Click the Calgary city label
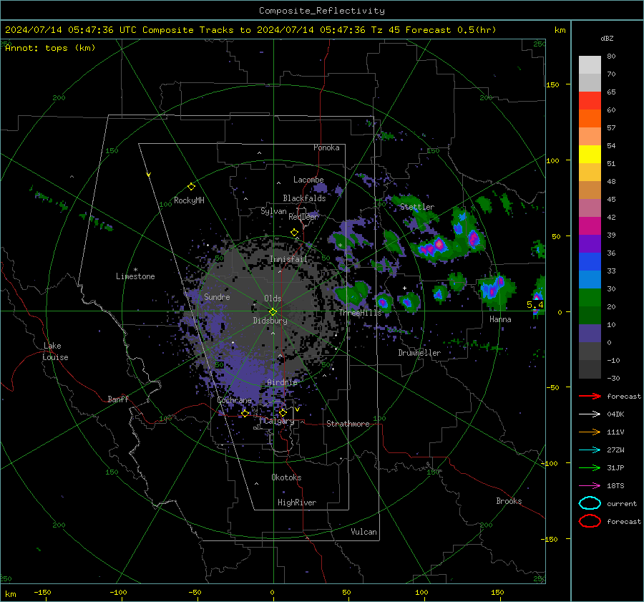Image resolution: width=644 pixels, height=602 pixels. pos(279,421)
